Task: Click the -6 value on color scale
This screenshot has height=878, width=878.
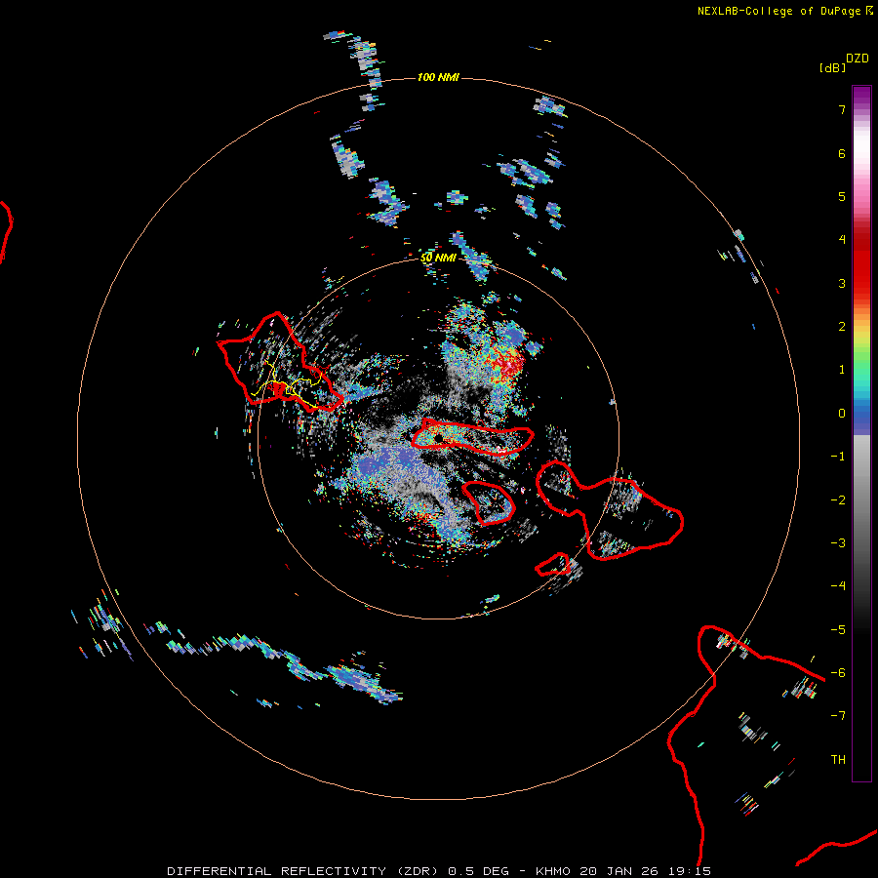Action: point(838,673)
